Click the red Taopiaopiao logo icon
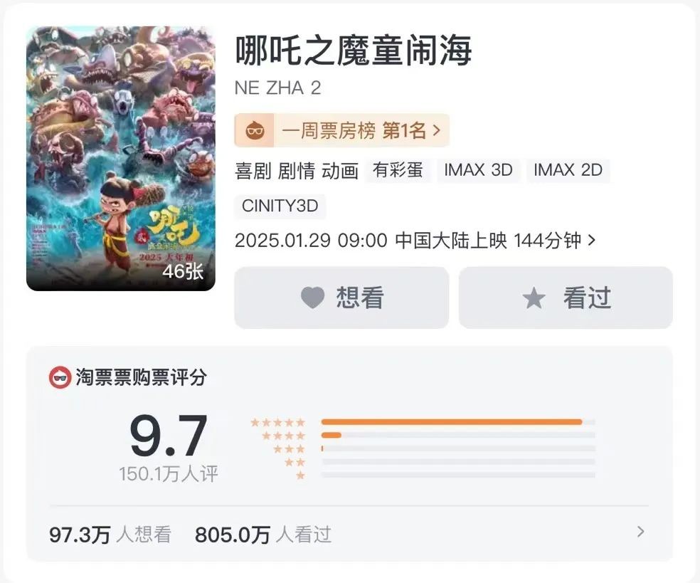Viewport: 700px width, 583px height. coord(60,377)
